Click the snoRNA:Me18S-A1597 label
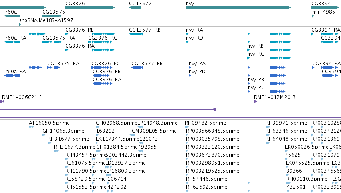The height and width of the screenshot is (193, 341). [x=46, y=20]
